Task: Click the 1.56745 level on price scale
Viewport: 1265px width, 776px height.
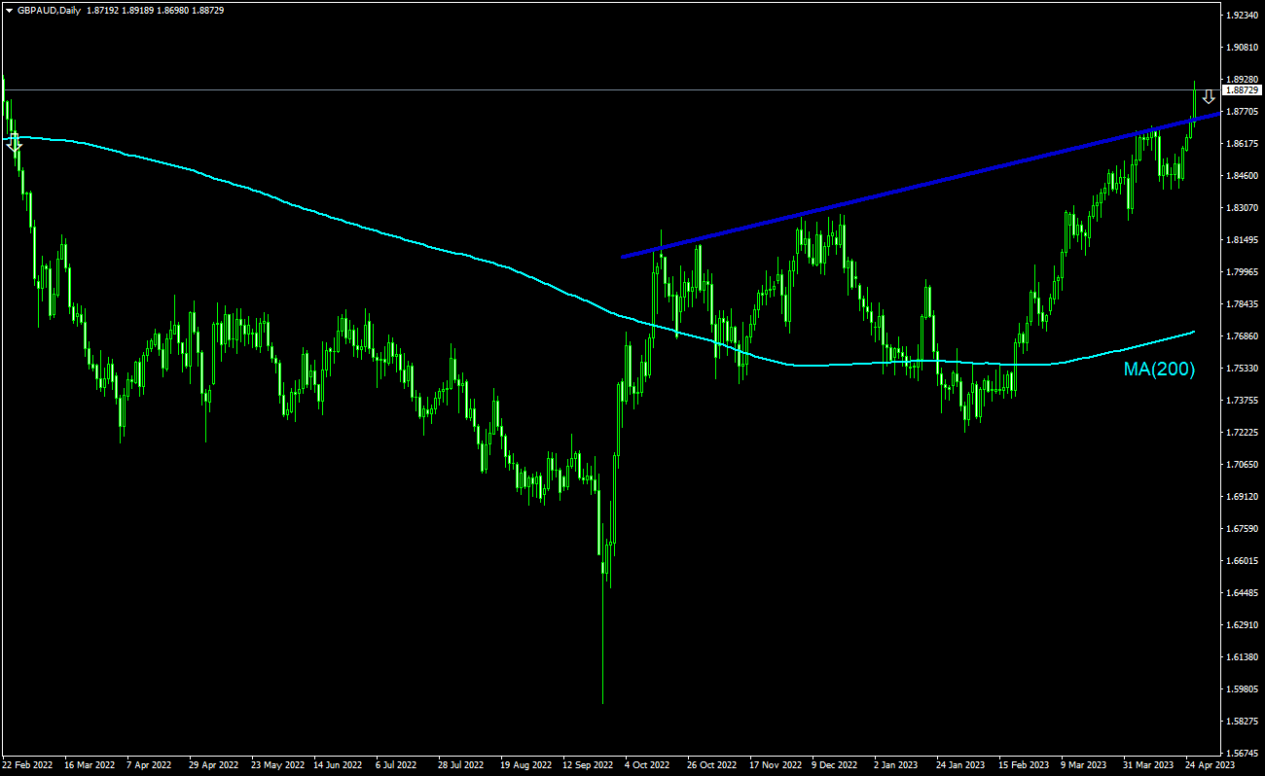Action: pos(1242,754)
